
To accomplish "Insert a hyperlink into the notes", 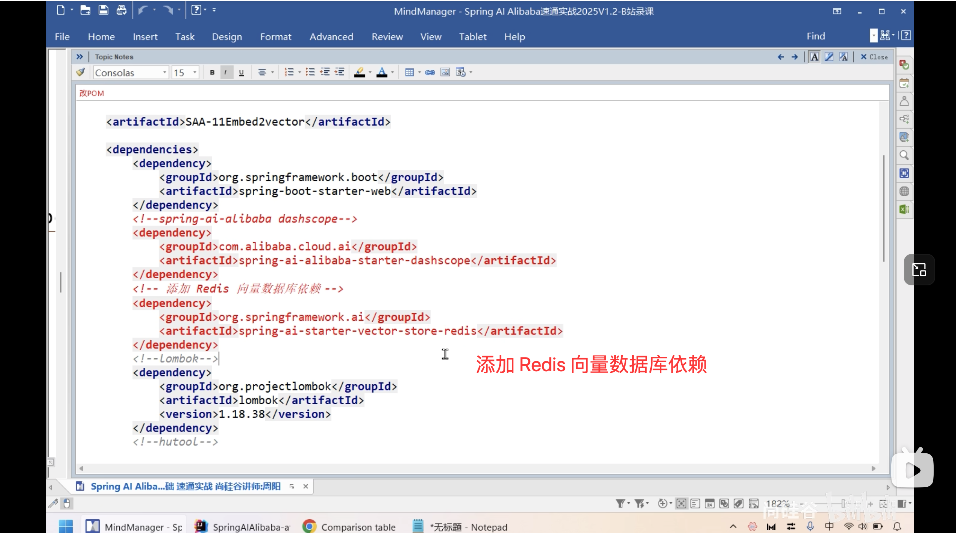I will [x=430, y=72].
